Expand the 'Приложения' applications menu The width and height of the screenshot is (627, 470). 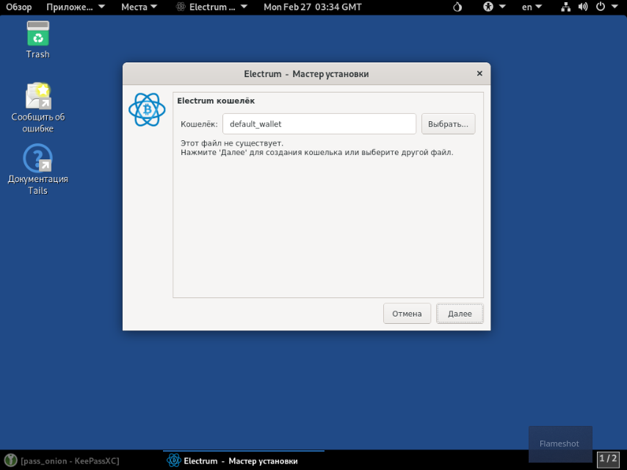click(x=75, y=7)
